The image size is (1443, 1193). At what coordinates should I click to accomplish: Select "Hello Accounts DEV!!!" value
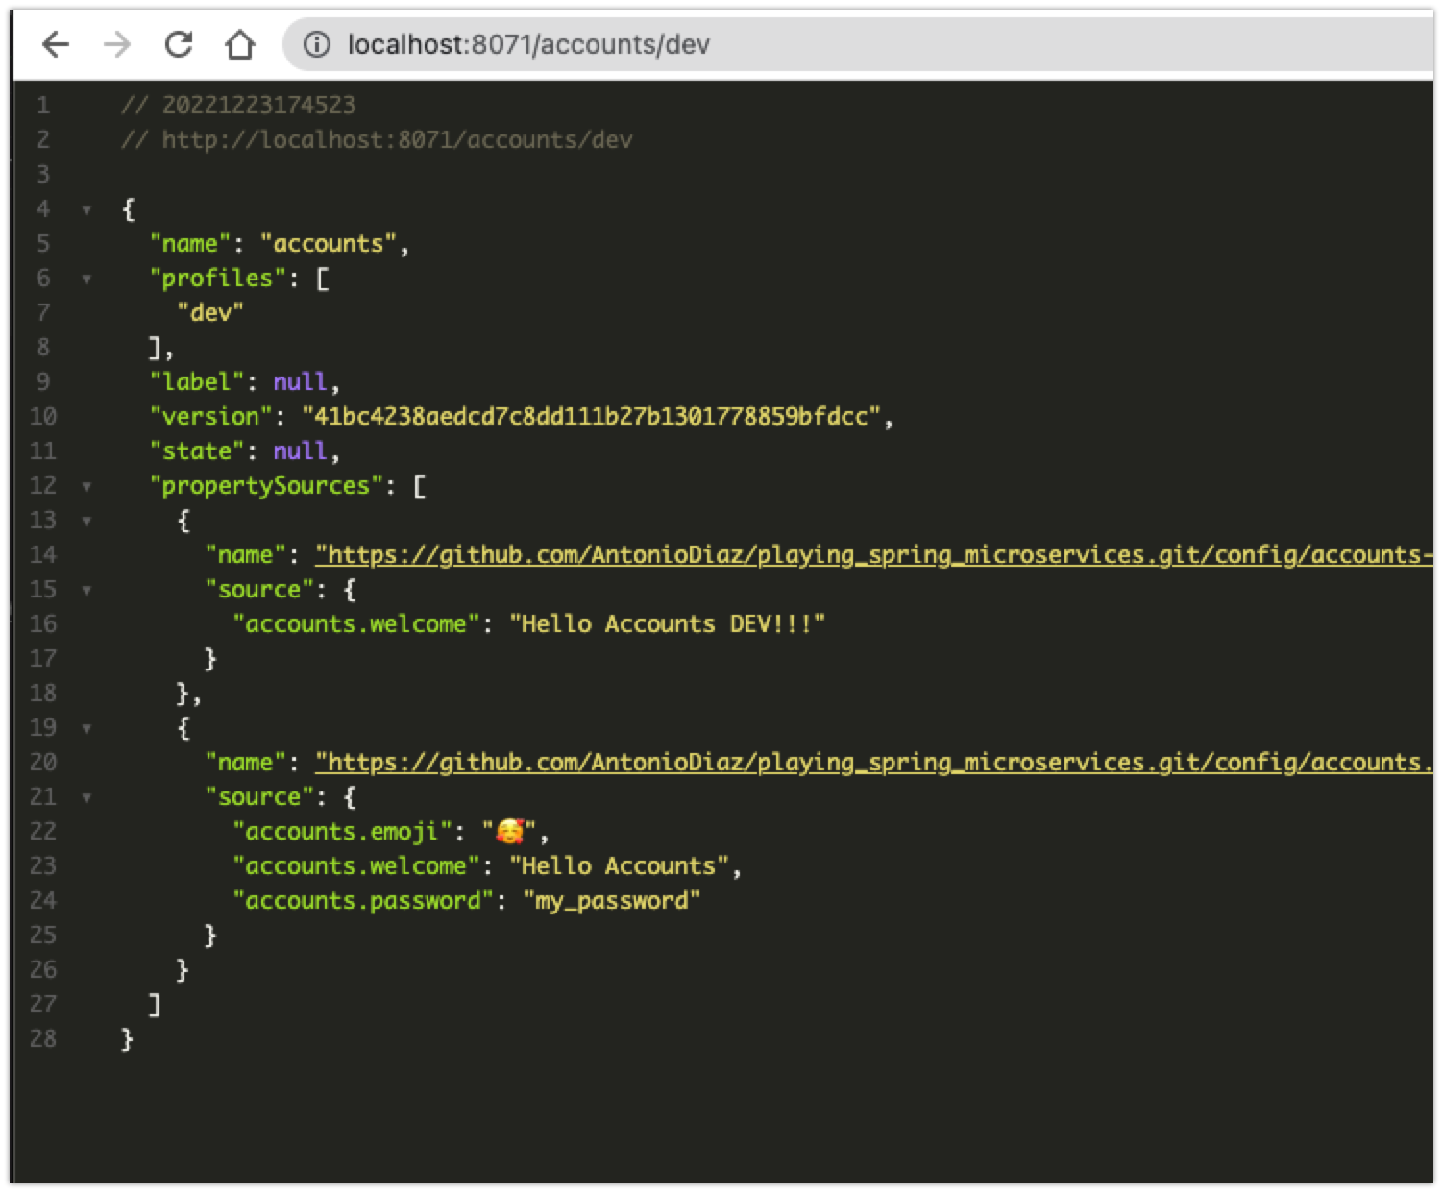coord(668,624)
